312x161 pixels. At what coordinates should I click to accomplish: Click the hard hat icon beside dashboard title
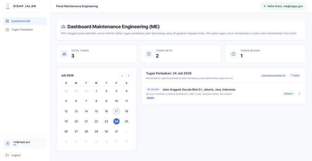click(x=63, y=27)
